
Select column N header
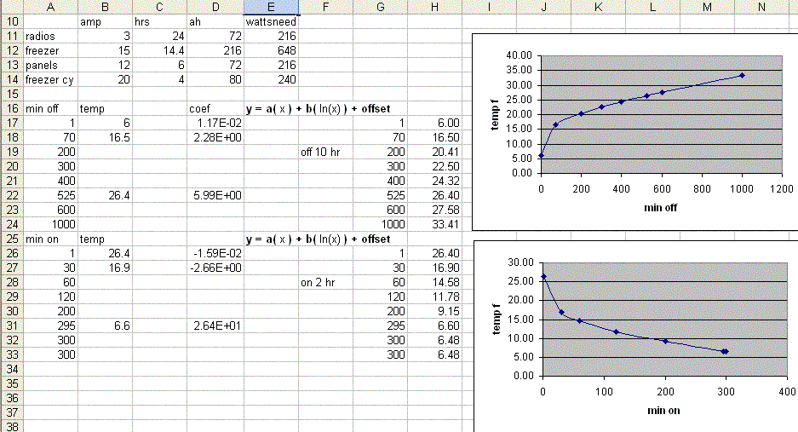(762, 7)
